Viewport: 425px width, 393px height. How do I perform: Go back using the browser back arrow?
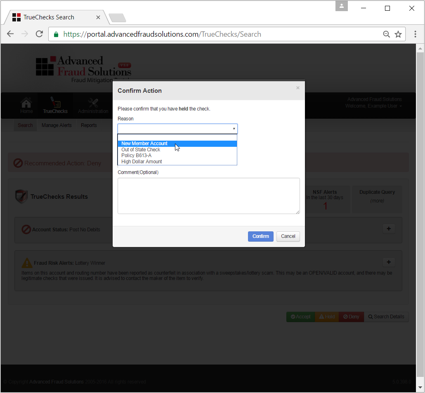(10, 34)
